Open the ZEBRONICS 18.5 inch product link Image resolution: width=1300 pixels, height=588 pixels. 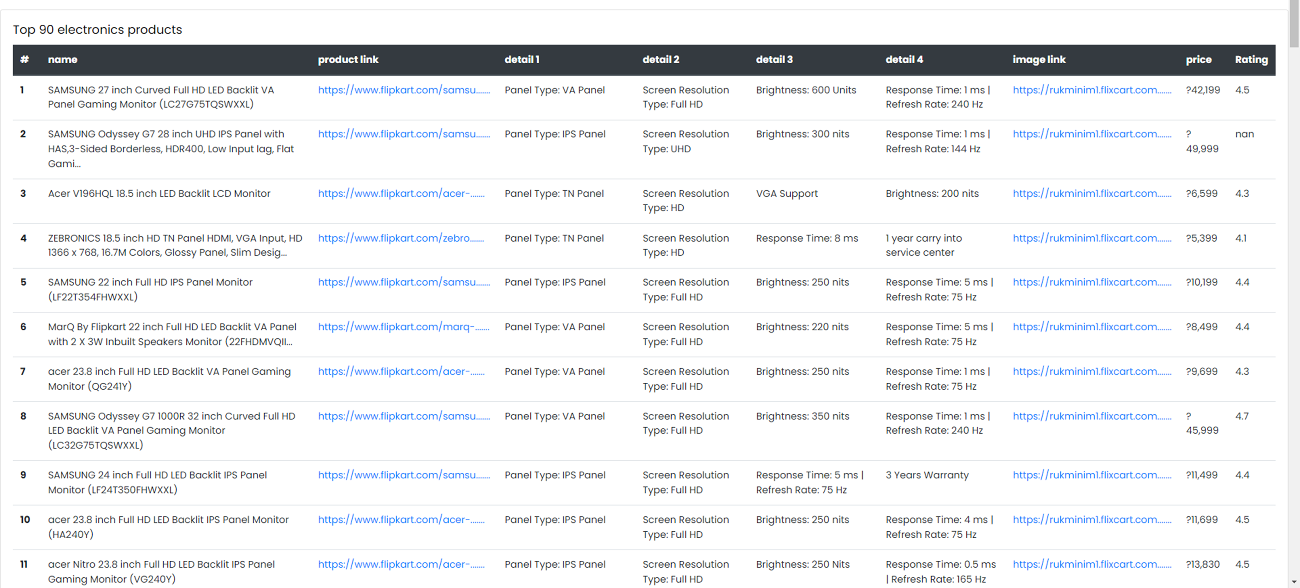[x=401, y=238]
